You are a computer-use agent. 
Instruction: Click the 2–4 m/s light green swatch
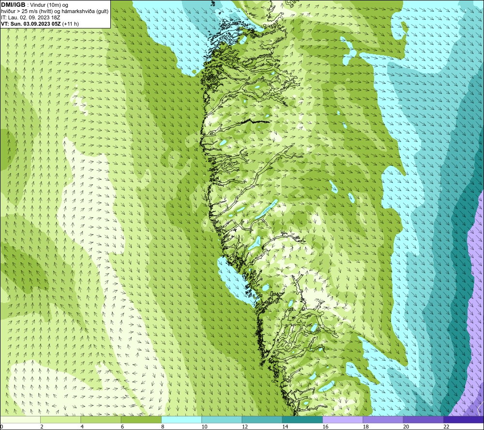coord(60,419)
